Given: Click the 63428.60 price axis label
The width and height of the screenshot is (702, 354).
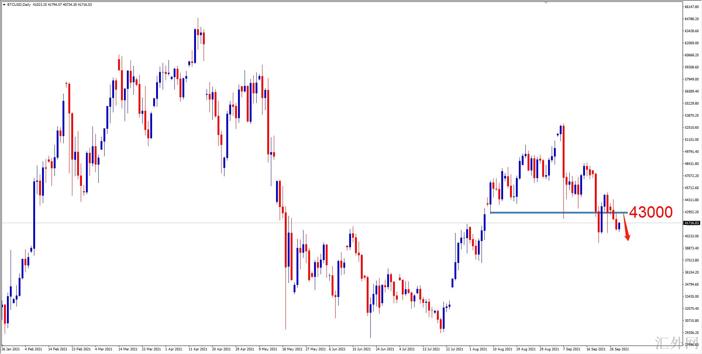Looking at the screenshot, I should point(692,31).
